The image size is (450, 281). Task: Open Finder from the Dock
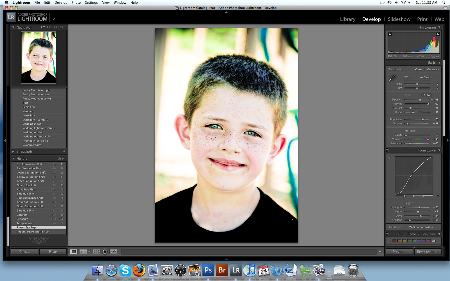pos(98,270)
